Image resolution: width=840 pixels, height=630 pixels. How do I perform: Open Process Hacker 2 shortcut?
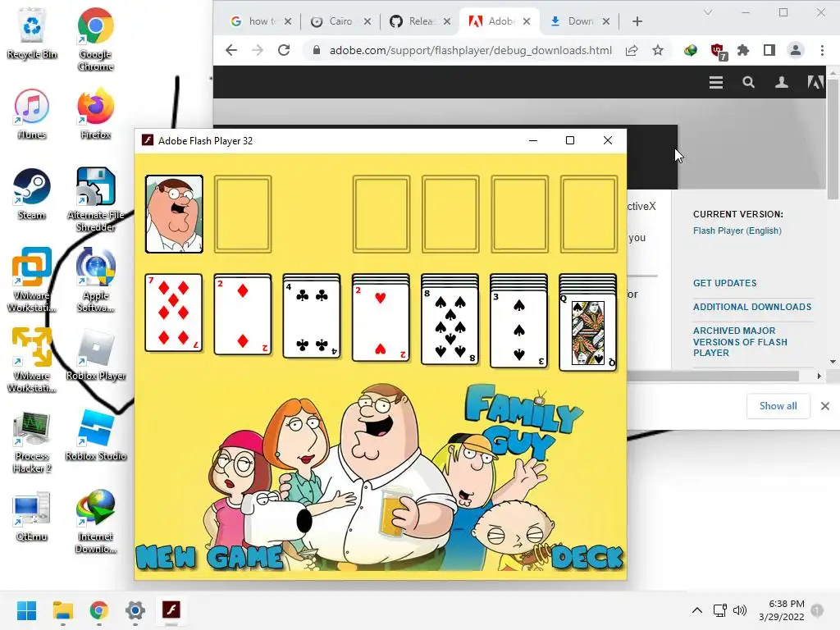click(32, 442)
